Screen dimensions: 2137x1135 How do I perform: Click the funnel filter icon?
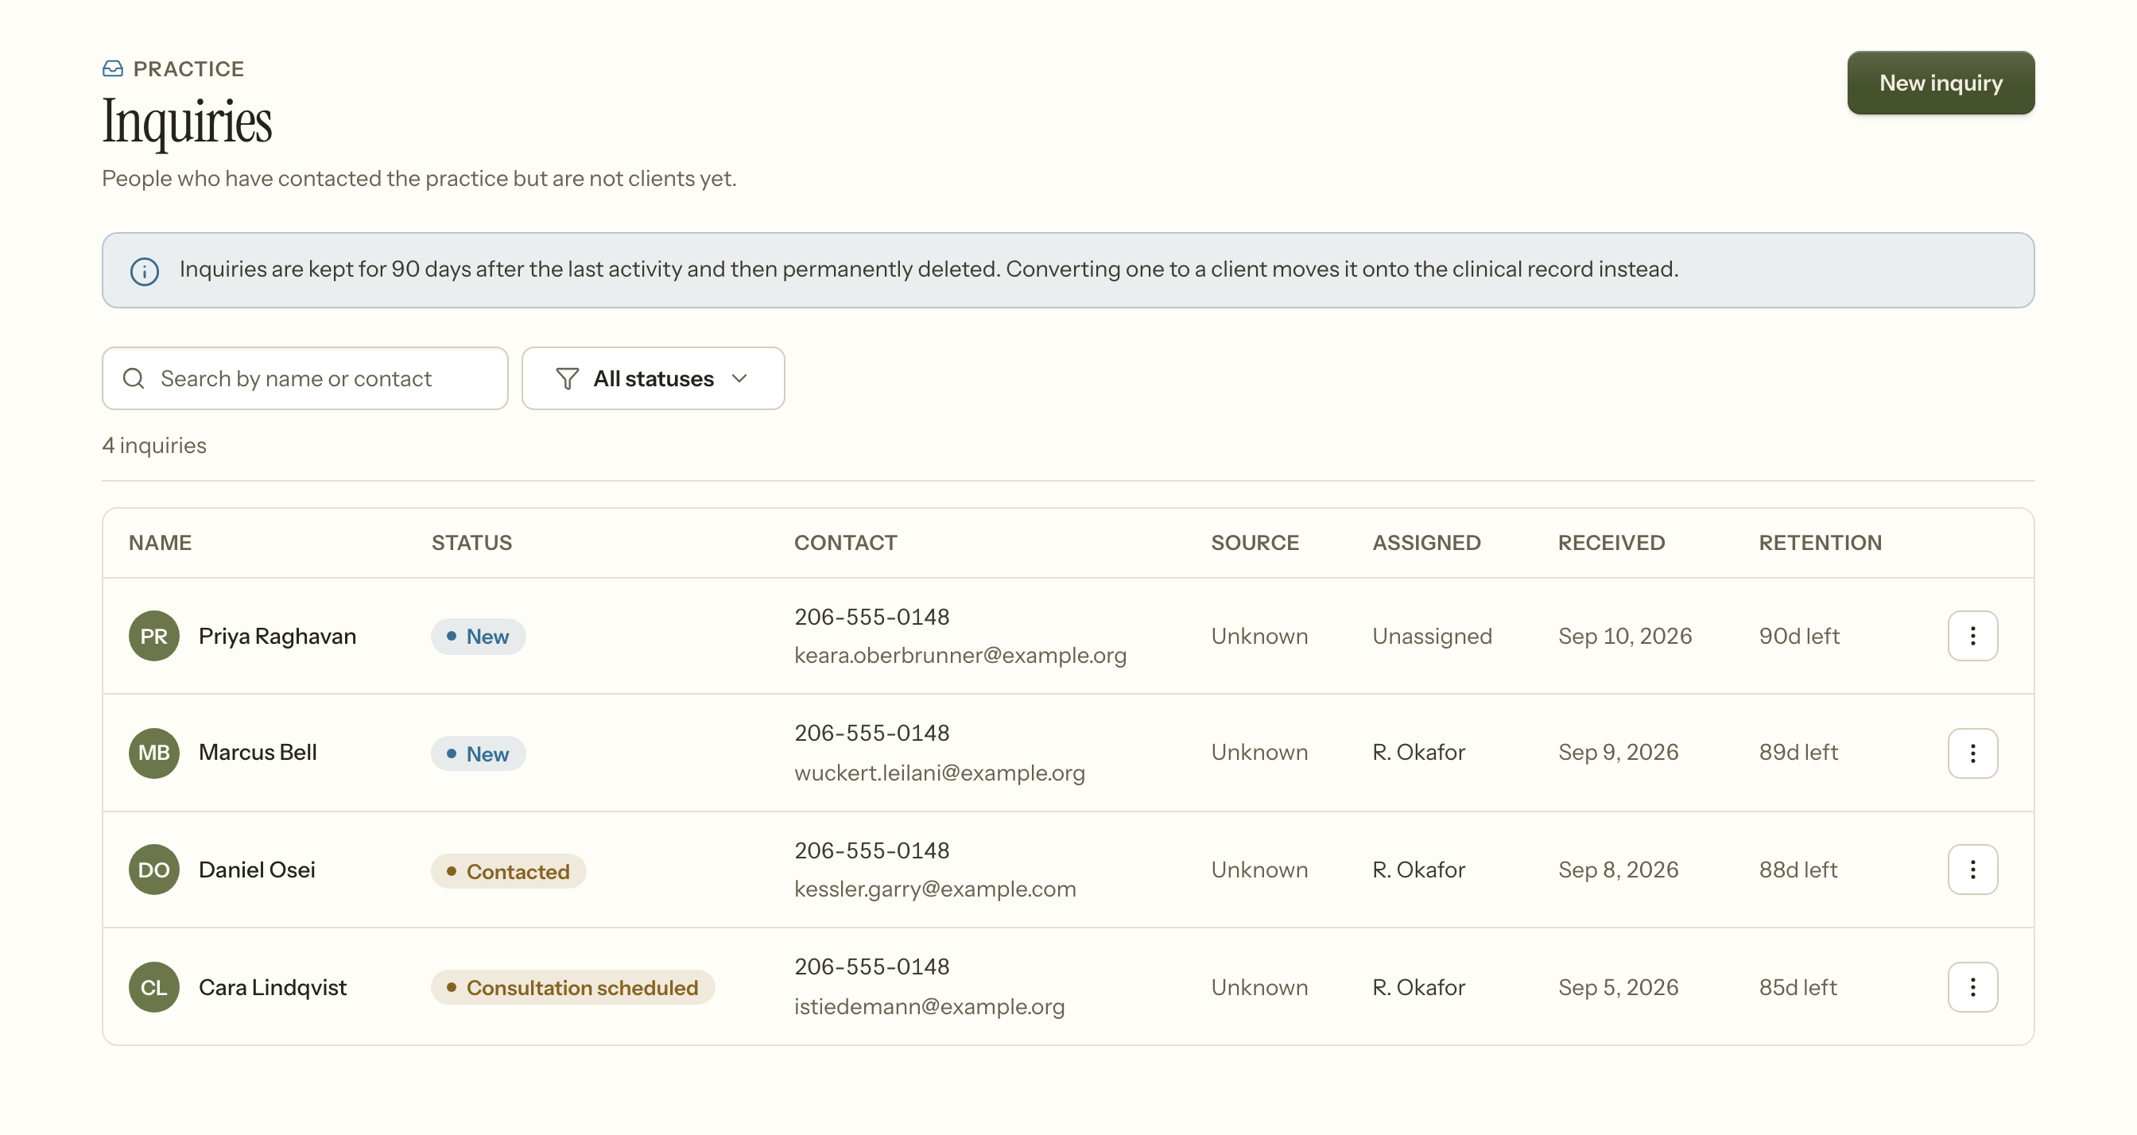(x=567, y=378)
